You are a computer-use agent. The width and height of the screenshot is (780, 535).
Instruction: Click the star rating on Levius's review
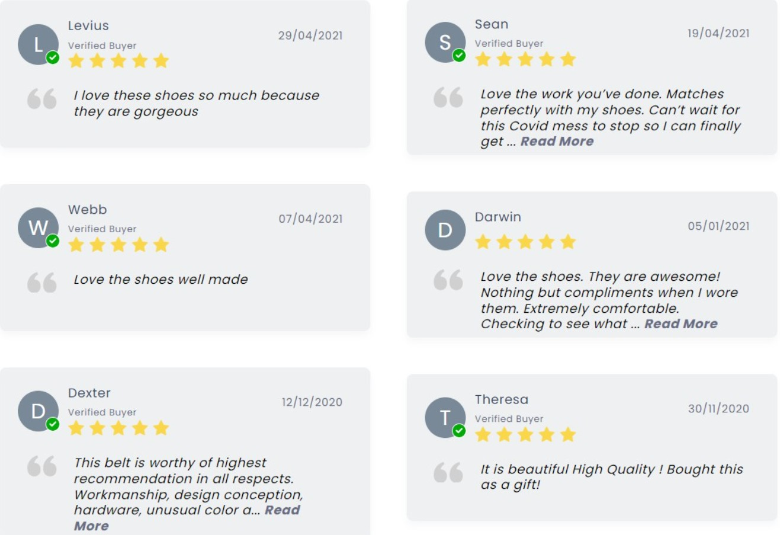tap(118, 61)
